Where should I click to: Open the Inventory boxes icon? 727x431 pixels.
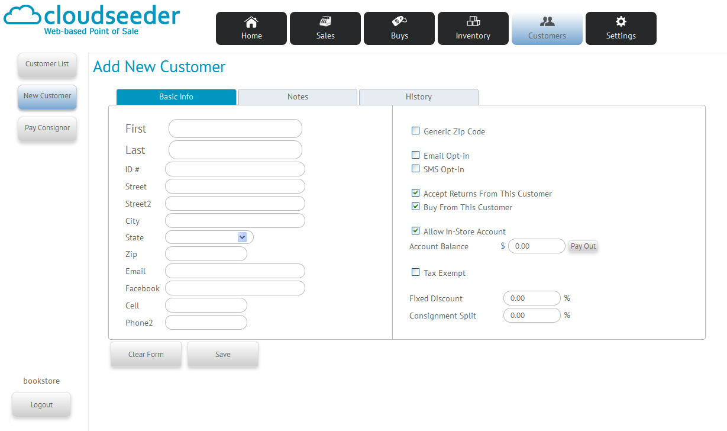pyautogui.click(x=473, y=22)
